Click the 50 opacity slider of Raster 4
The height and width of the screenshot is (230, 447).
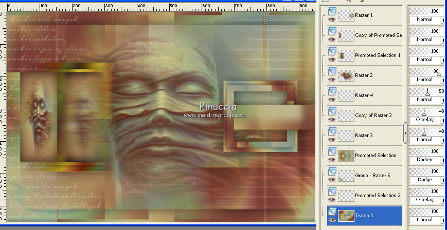coord(427,91)
